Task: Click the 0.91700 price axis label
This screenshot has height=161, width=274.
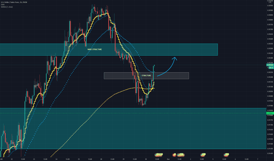Action: click(270, 125)
